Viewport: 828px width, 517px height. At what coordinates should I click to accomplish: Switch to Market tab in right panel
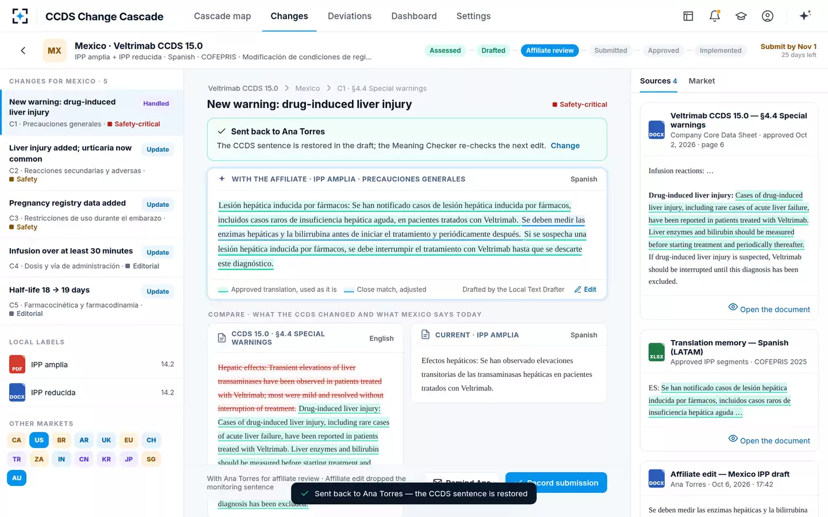(x=702, y=81)
